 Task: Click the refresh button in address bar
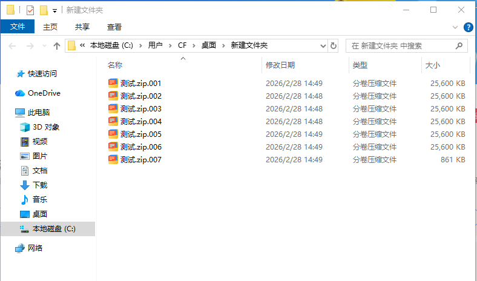[334, 46]
